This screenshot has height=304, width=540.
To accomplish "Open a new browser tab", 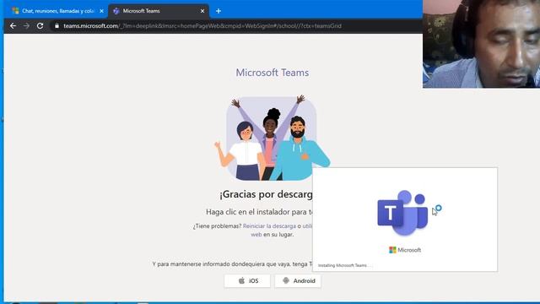I will click(219, 11).
